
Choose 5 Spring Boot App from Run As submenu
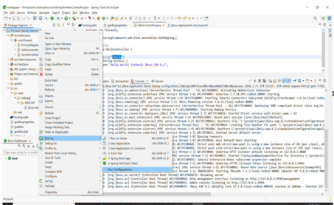[x=137, y=158]
